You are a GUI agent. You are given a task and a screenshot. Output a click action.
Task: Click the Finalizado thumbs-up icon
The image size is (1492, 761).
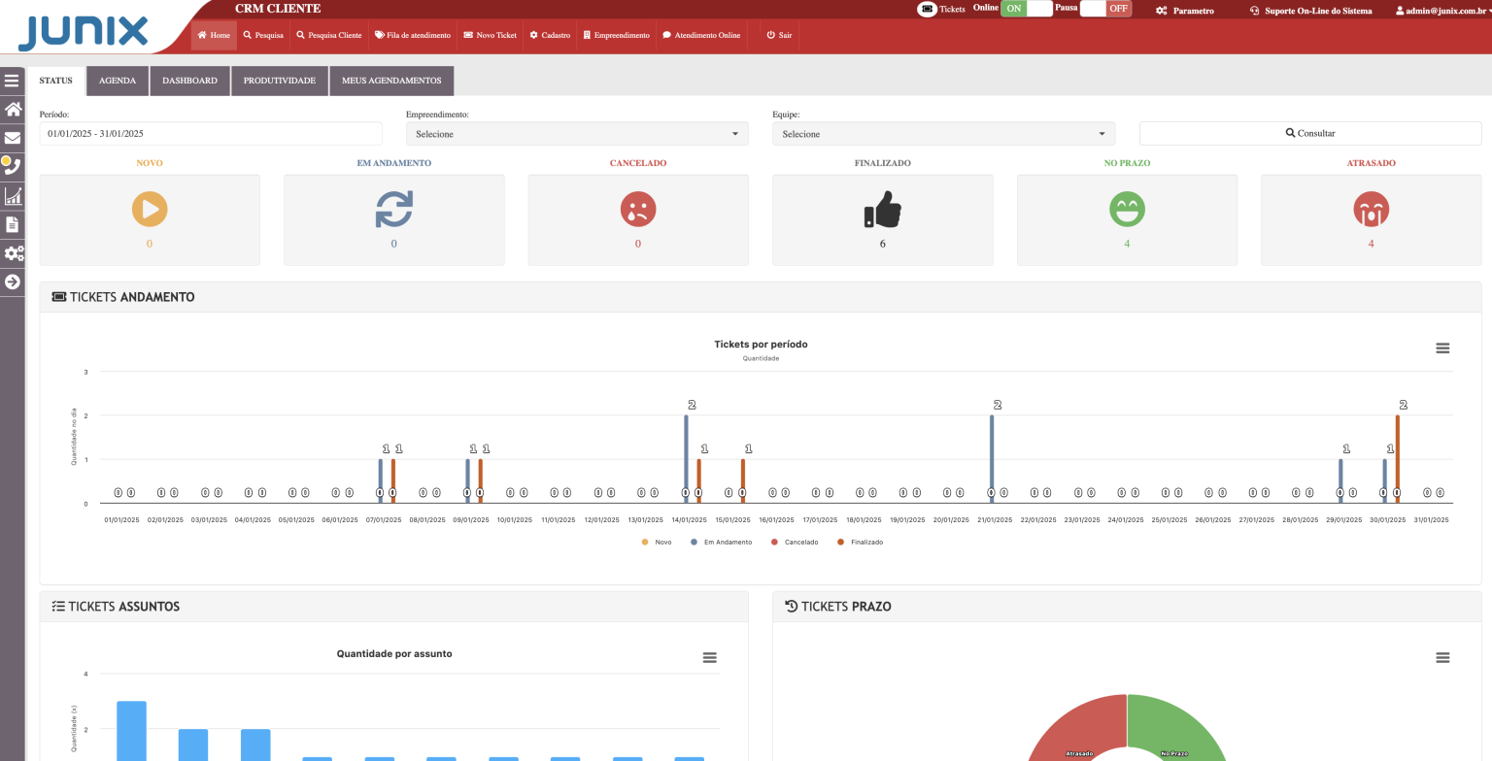882,209
